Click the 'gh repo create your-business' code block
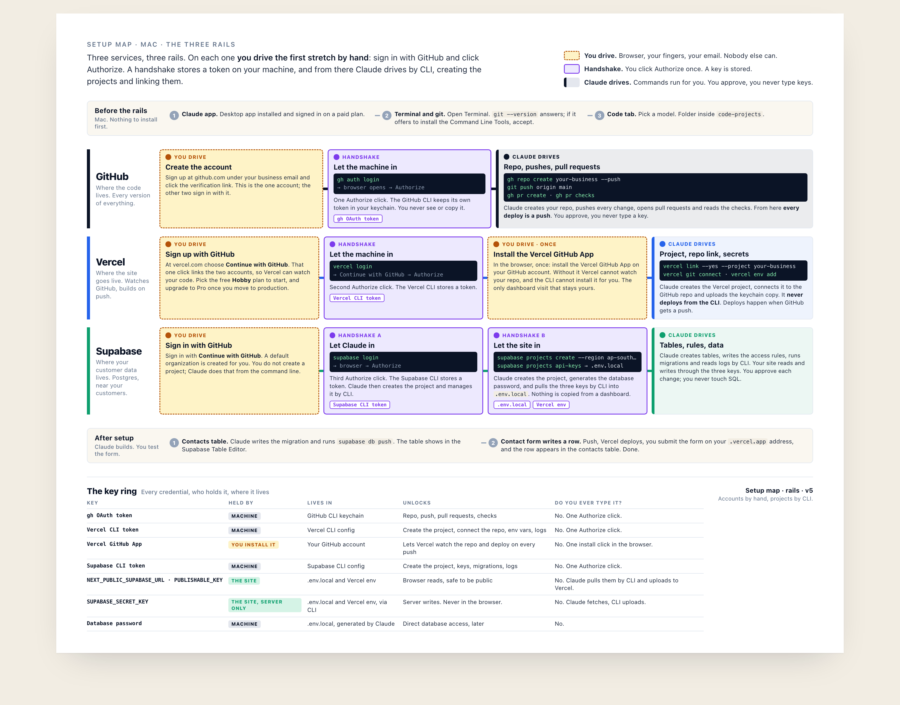 tap(655, 187)
